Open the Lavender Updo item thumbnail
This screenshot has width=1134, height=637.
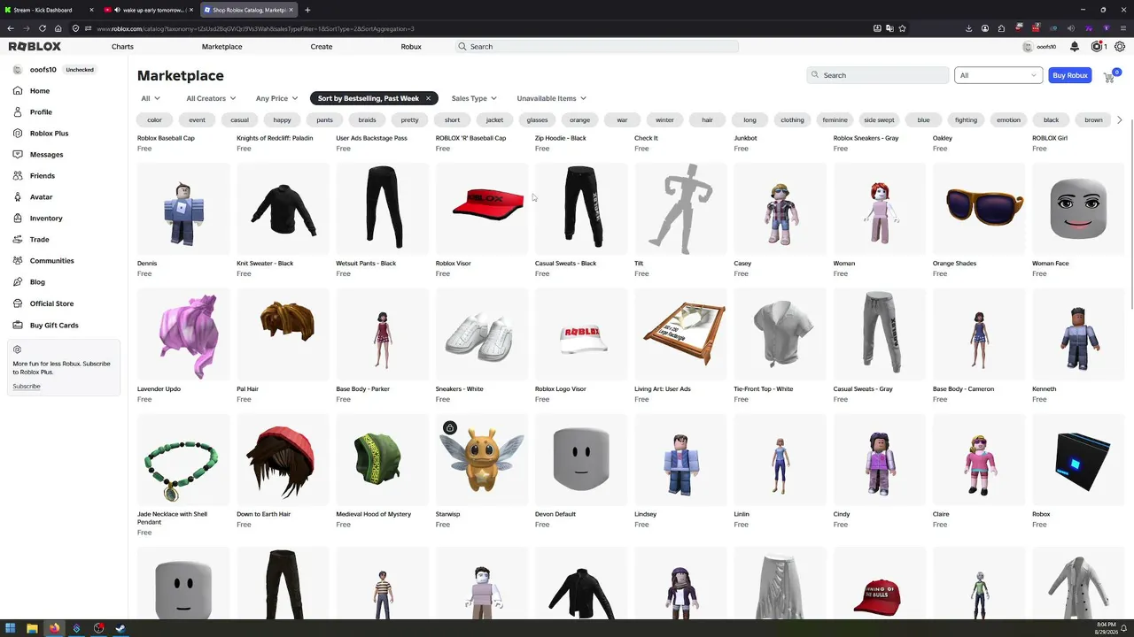pos(183,334)
